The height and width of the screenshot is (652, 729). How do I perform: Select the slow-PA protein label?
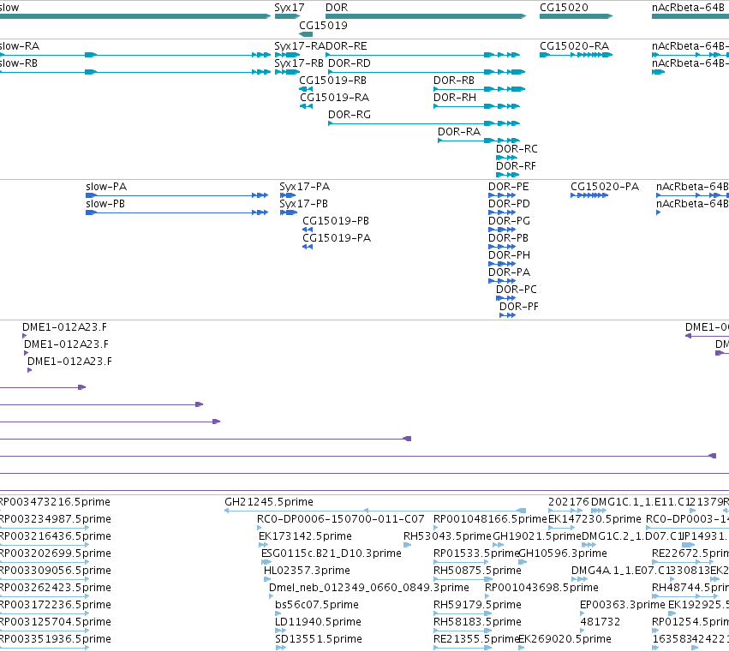click(x=106, y=187)
